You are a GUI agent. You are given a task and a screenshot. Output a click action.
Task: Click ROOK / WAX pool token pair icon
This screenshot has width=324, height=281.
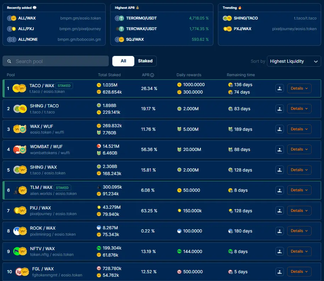tap(20, 231)
